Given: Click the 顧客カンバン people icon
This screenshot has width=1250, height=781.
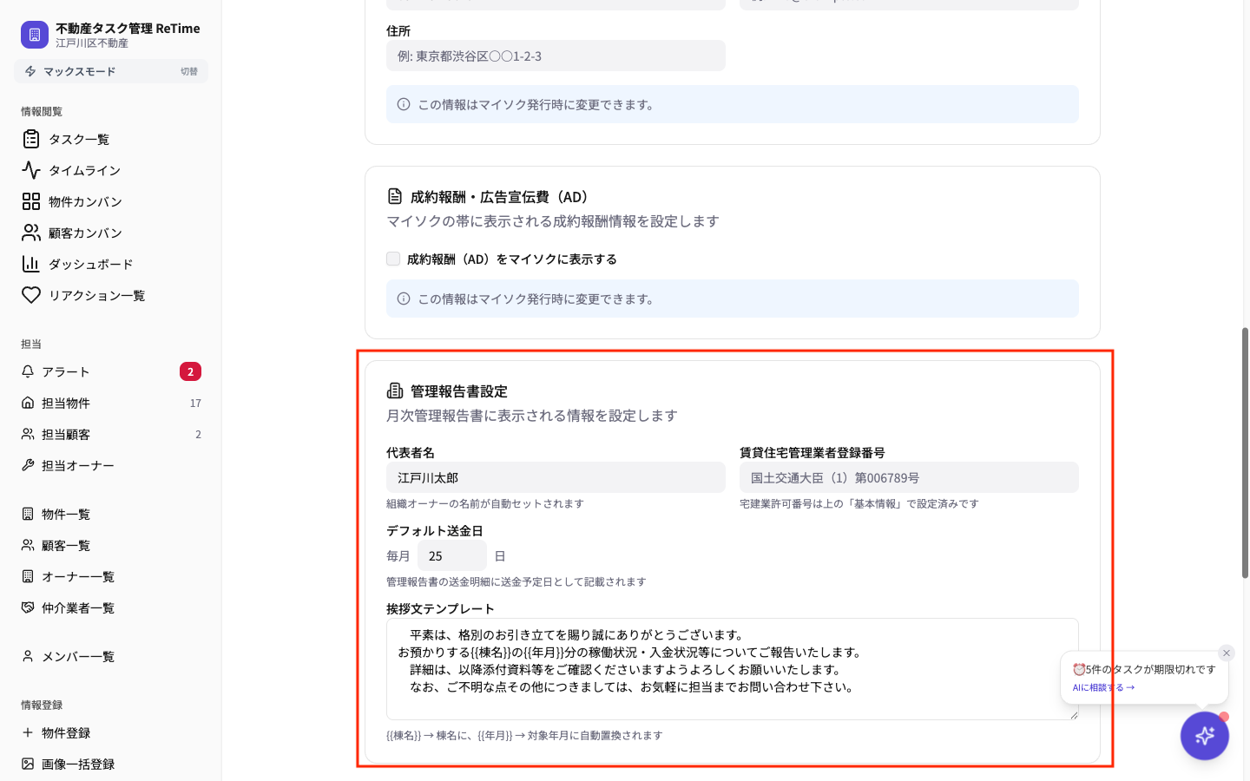Looking at the screenshot, I should pos(31,233).
